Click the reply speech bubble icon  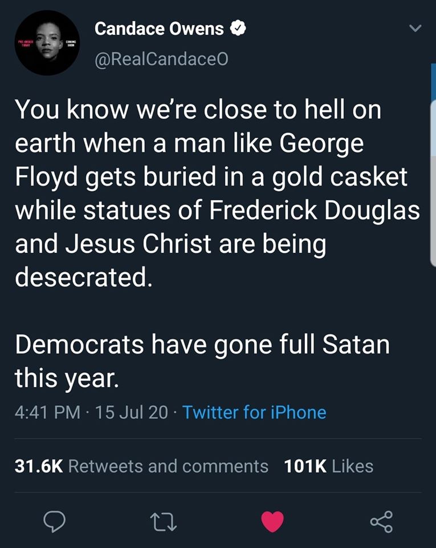[55, 520]
